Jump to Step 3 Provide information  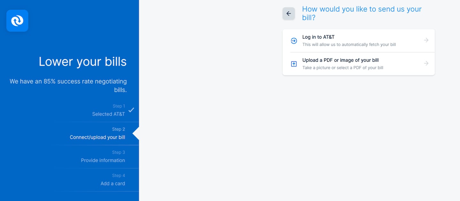point(103,160)
